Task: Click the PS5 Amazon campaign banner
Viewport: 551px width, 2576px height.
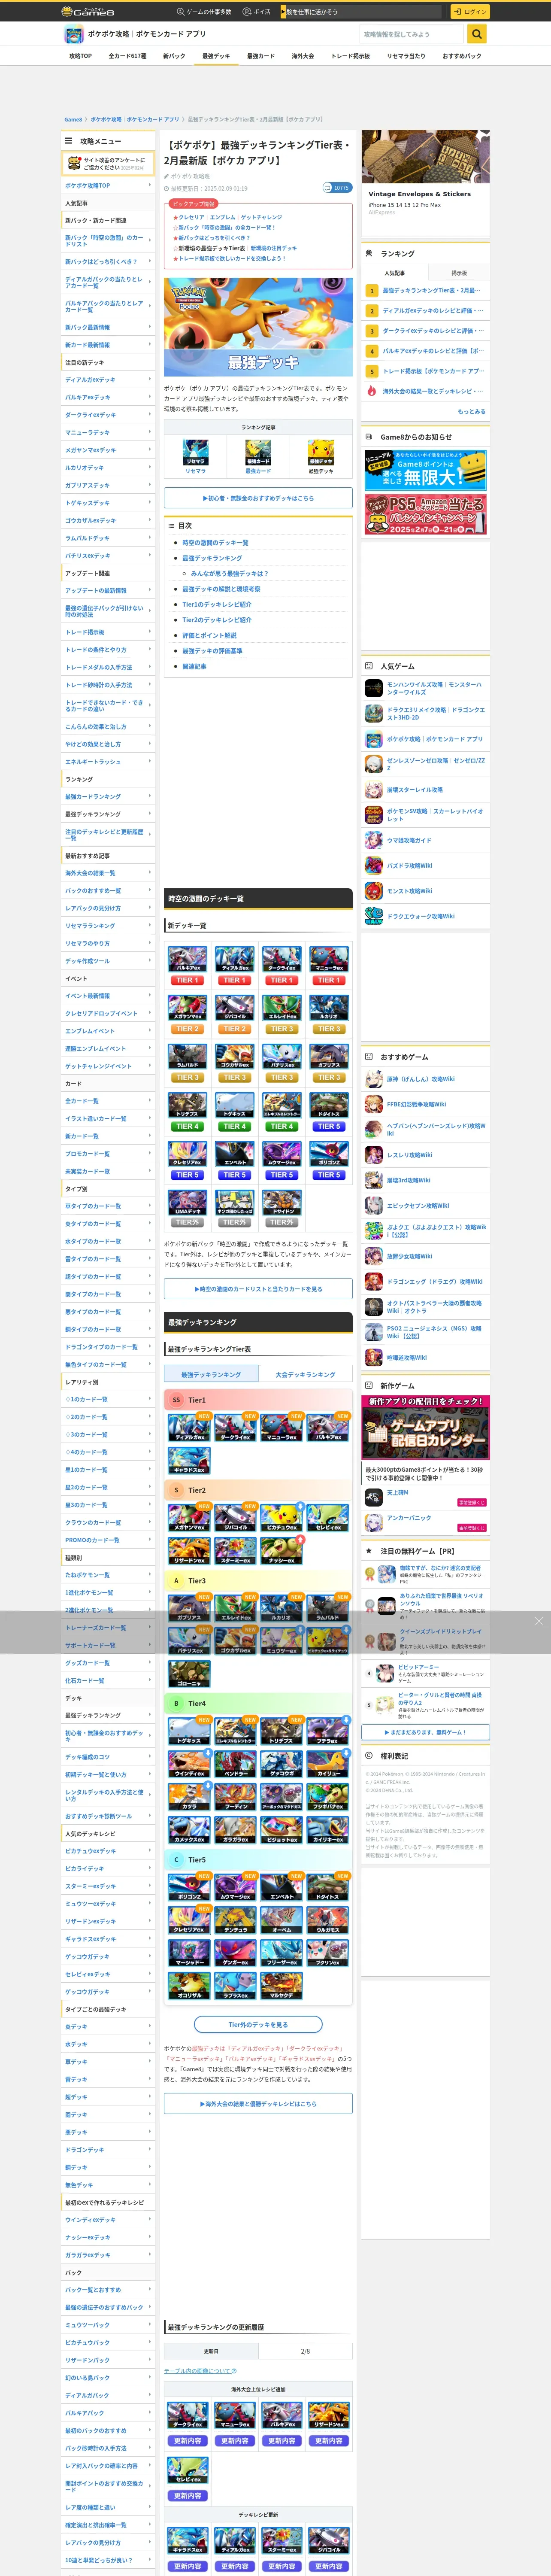Action: click(426, 514)
